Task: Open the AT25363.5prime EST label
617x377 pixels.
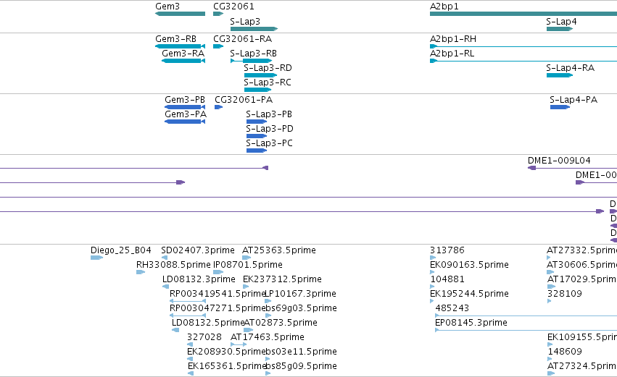Action: pyautogui.click(x=279, y=250)
